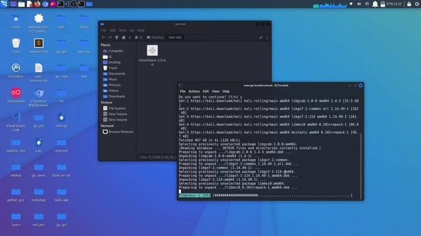Image resolution: width=421 pixels, height=236 pixels.
Task: Open Browse Network in the sidebar
Action: tap(118, 132)
